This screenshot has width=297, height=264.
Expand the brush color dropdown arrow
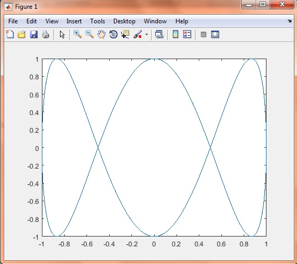point(146,35)
